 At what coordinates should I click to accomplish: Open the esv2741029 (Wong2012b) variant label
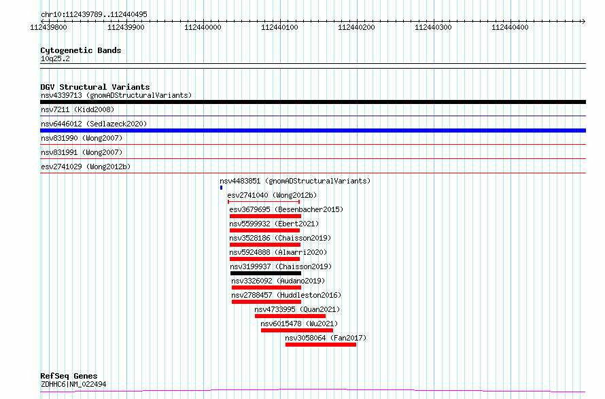85,167
